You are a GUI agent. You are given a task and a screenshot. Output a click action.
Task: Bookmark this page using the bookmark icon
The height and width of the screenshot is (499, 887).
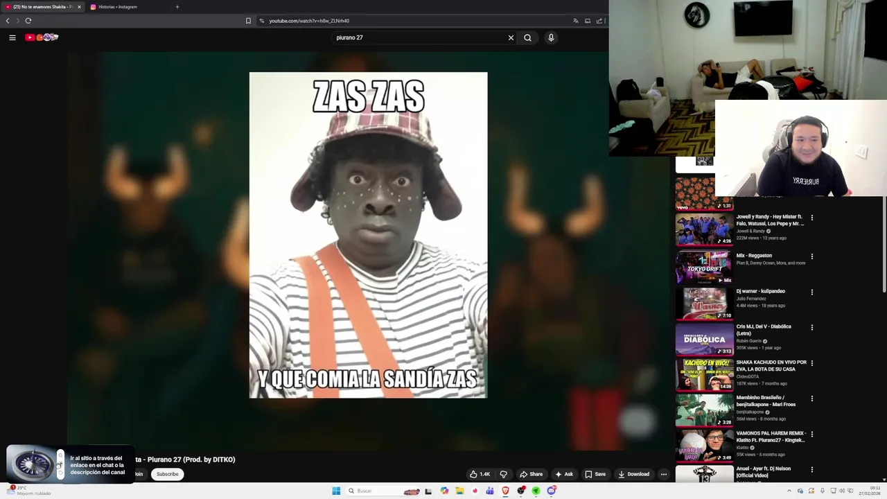248,21
